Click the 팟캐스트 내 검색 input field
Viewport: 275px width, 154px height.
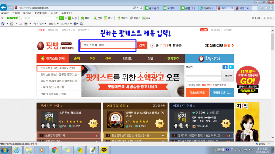(108, 45)
